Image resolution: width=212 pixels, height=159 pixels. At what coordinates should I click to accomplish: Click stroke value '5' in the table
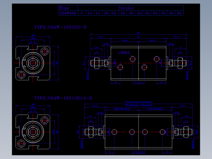[x=82, y=13]
